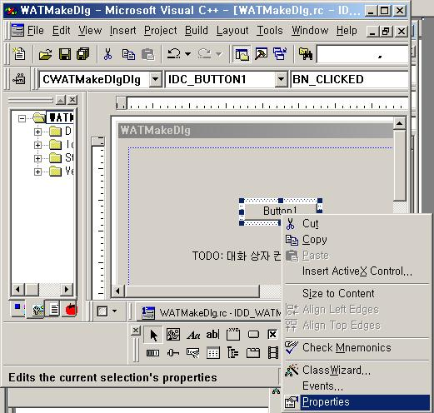Save the file with the floppy icon
The width and height of the screenshot is (434, 413).
click(x=65, y=54)
